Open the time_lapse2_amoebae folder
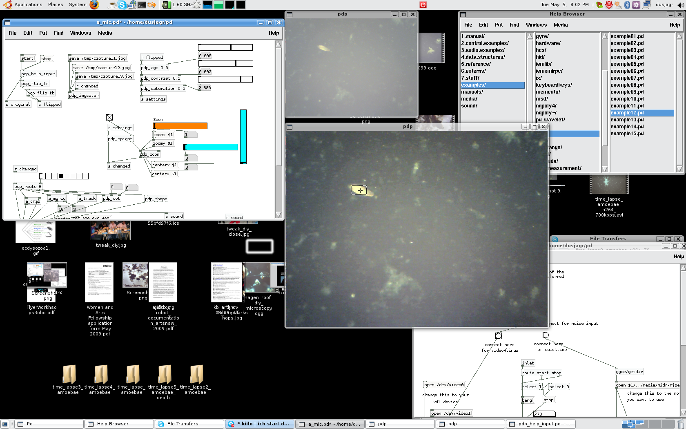686x429 pixels. 196,374
